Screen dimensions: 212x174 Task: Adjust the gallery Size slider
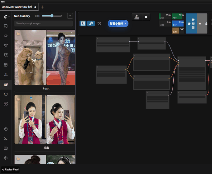52,16
